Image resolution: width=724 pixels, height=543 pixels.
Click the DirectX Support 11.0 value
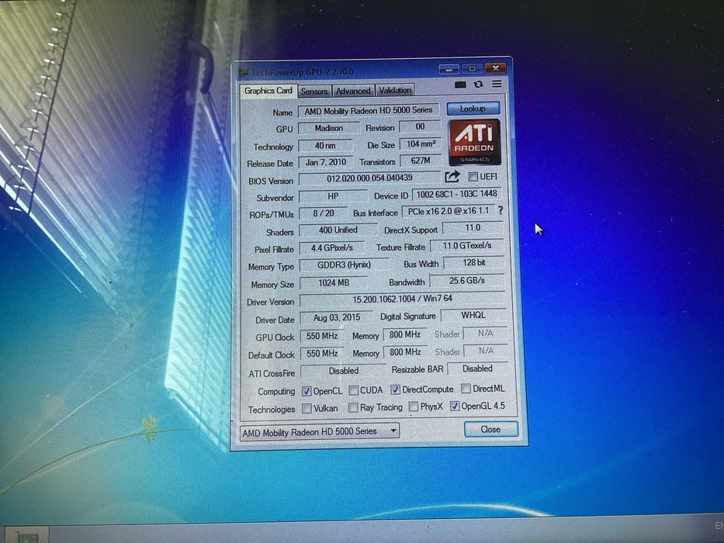point(473,227)
